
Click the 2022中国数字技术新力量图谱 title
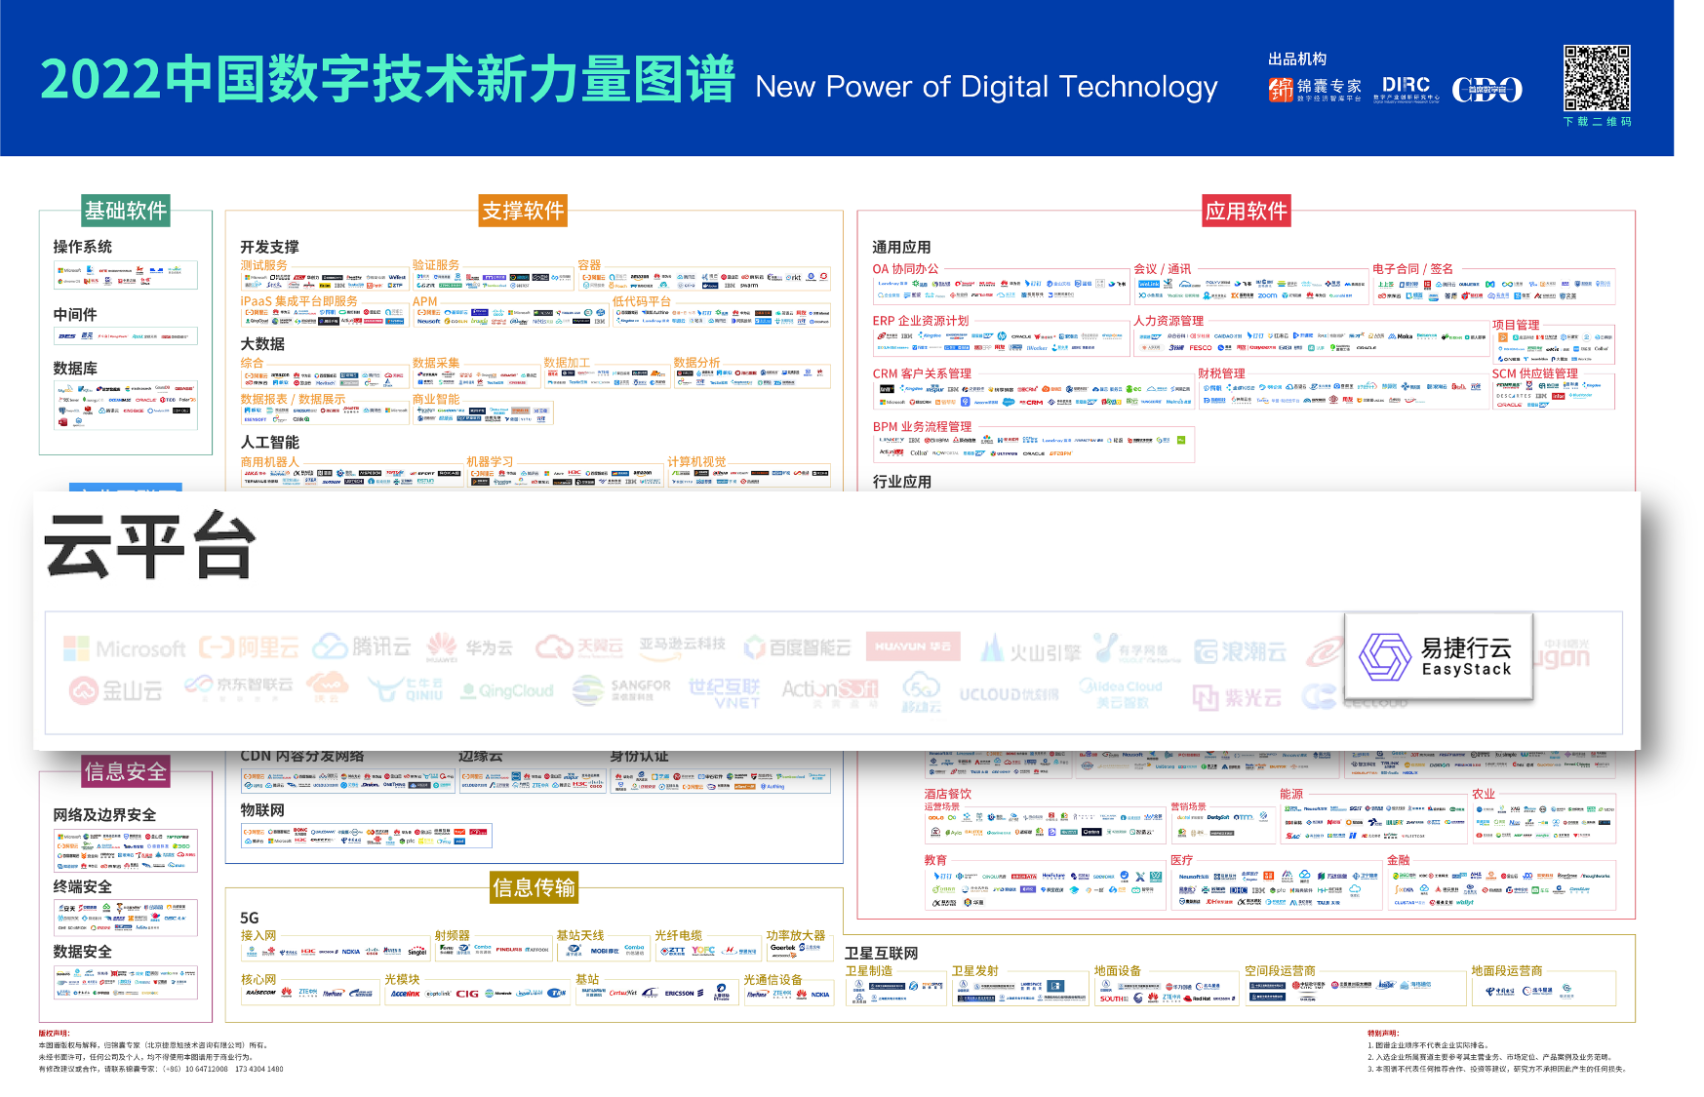pos(387,80)
